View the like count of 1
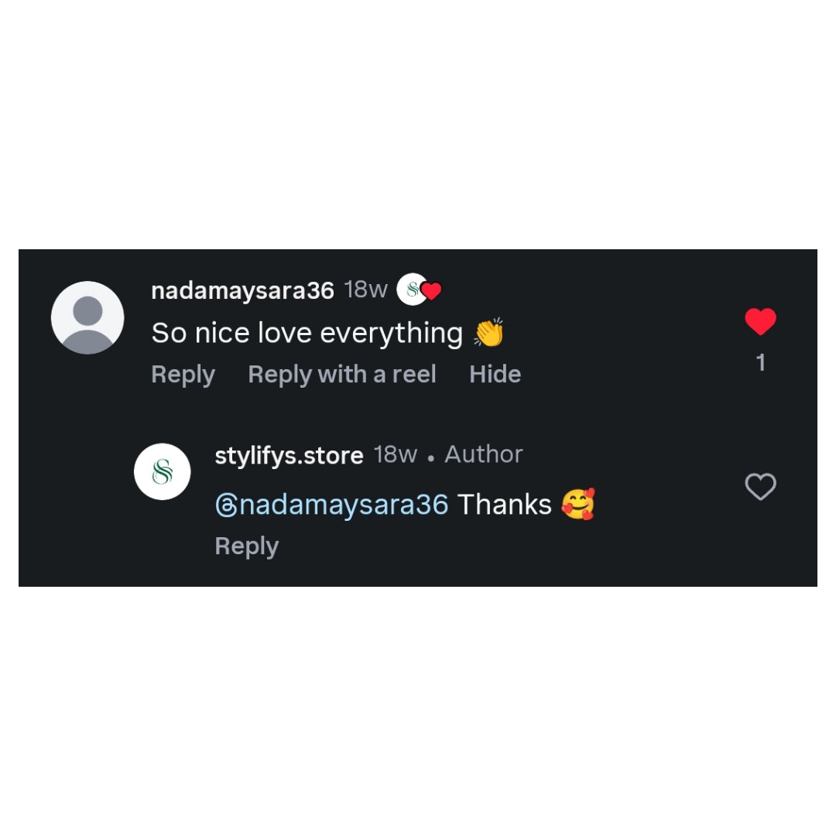Viewport: 836px width, 836px height. [x=761, y=362]
